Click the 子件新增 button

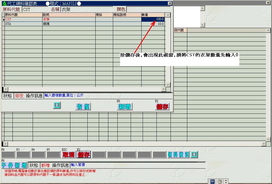[14, 165]
